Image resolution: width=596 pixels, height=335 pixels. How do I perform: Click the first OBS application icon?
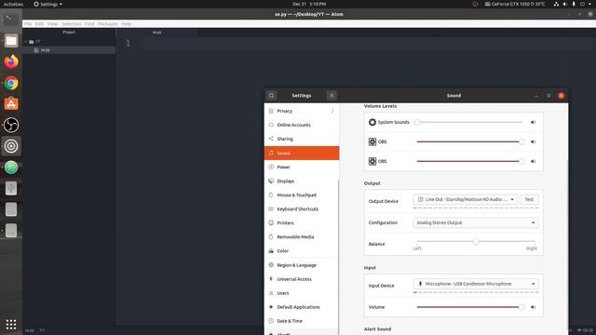(372, 141)
